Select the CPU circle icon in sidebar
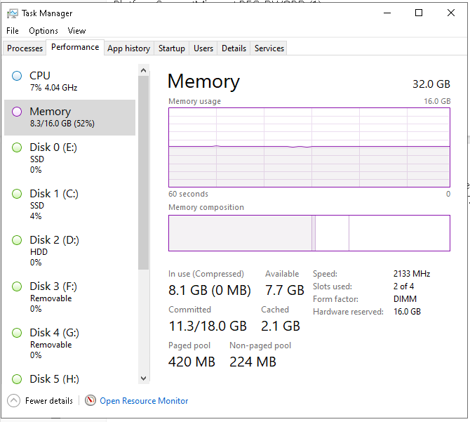The width and height of the screenshot is (470, 422). pyautogui.click(x=17, y=76)
